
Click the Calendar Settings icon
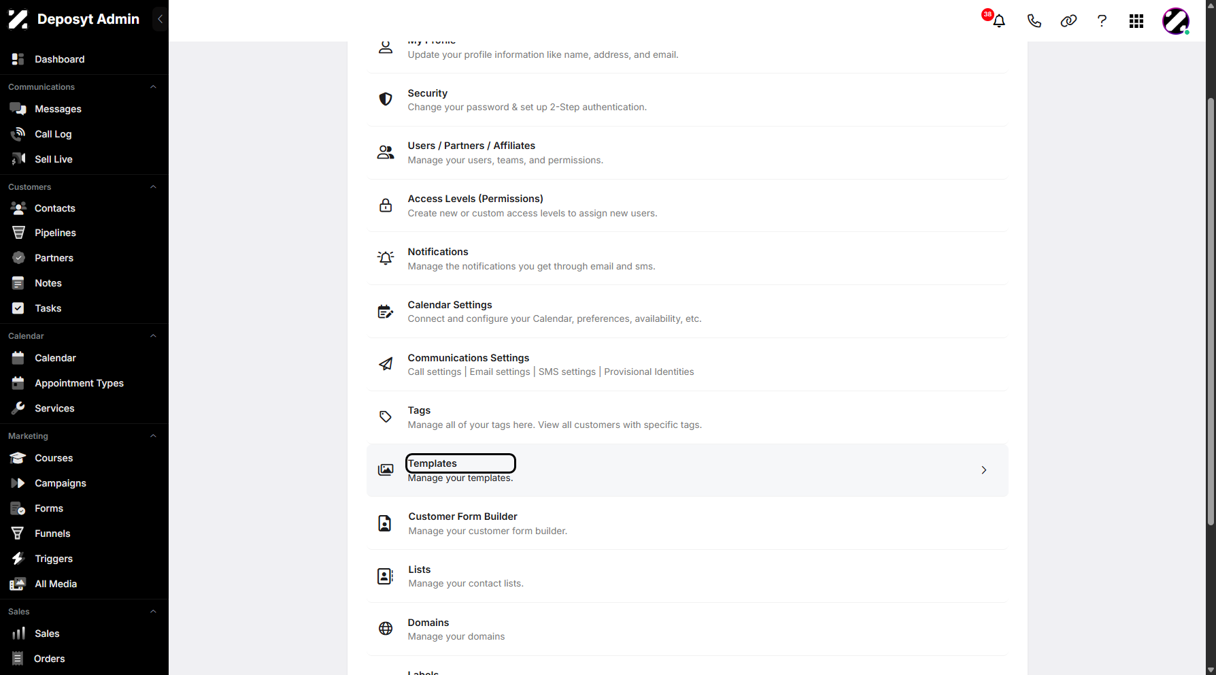tap(386, 312)
